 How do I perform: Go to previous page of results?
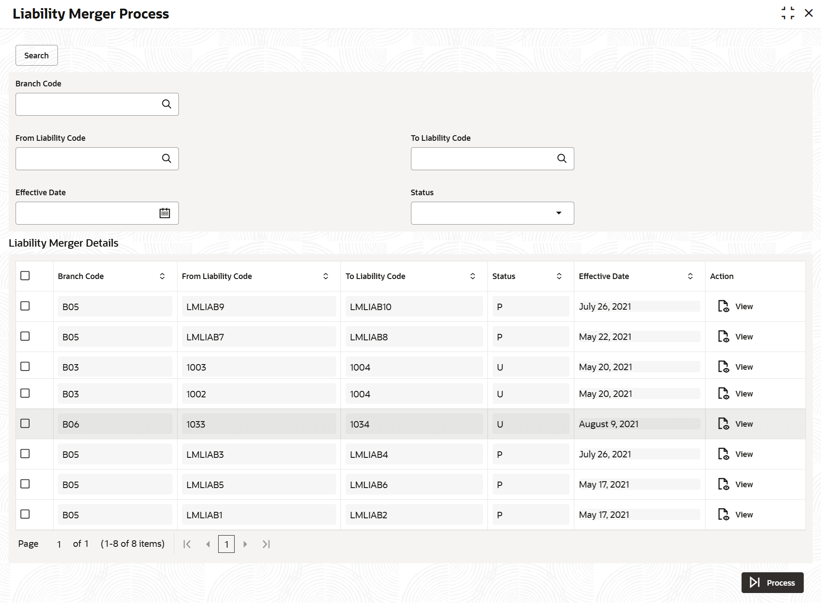pos(208,544)
